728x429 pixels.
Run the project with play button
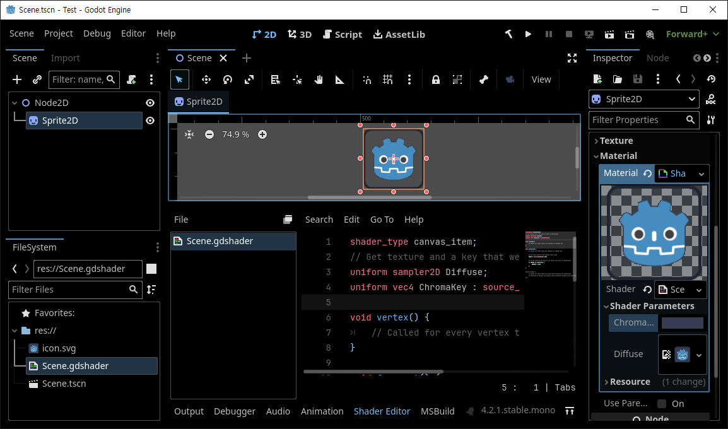point(528,34)
